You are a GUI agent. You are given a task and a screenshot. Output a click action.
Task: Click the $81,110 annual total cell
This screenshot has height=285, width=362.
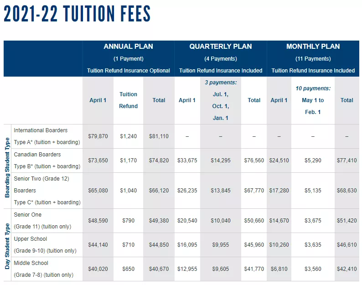[159, 136]
